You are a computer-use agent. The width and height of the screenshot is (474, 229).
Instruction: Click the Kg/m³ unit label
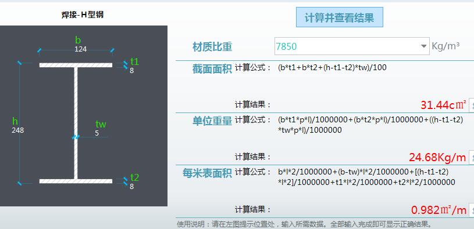[x=446, y=46]
